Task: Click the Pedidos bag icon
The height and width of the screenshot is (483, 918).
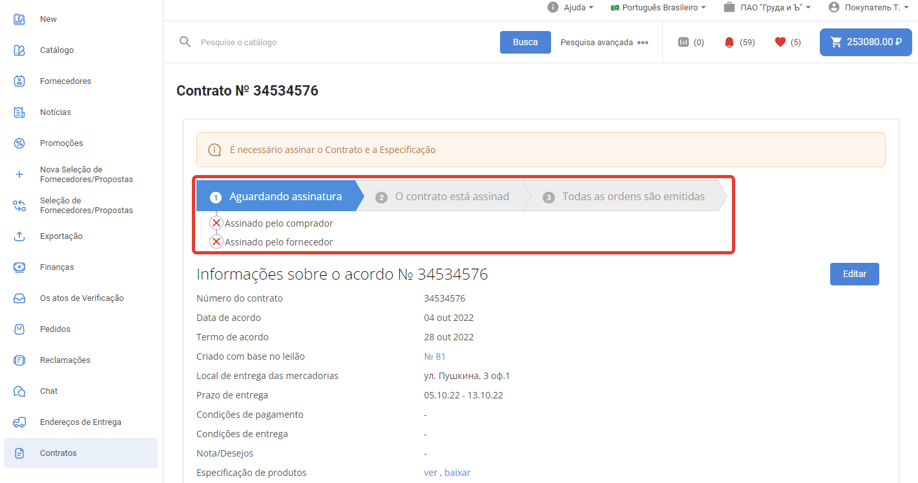Action: click(x=19, y=329)
